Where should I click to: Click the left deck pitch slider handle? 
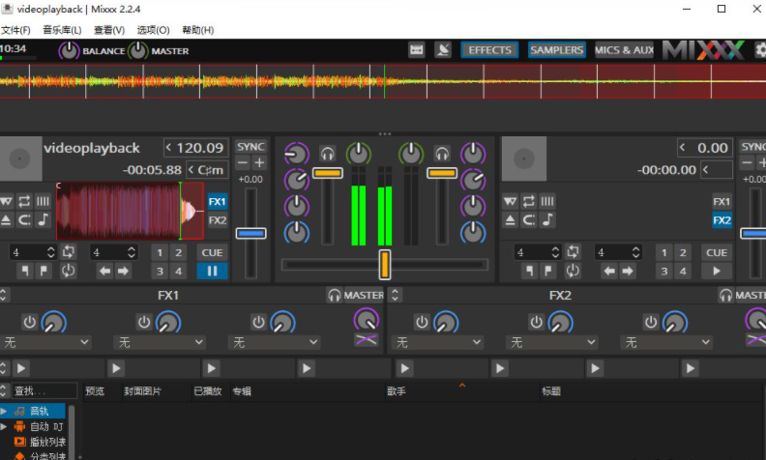click(250, 234)
